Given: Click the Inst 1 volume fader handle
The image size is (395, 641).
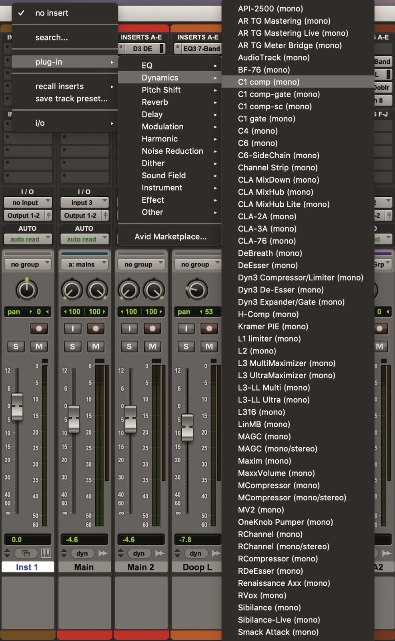Looking at the screenshot, I should click(17, 407).
